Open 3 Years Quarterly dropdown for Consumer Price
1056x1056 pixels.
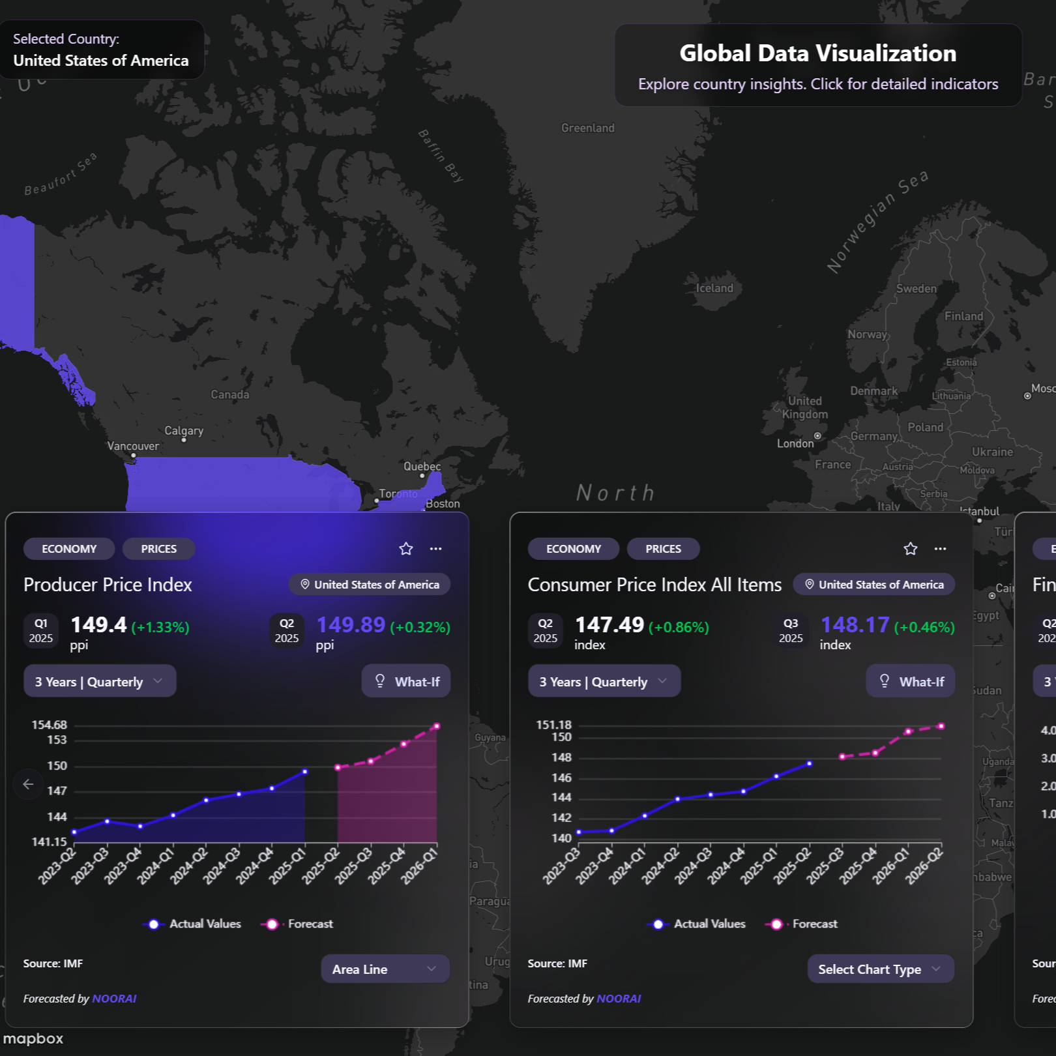coord(604,681)
